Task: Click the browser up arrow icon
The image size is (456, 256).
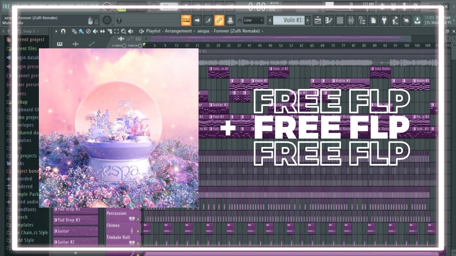Action: coord(9,31)
